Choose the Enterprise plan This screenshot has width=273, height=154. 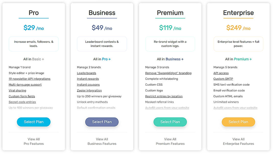238,122
